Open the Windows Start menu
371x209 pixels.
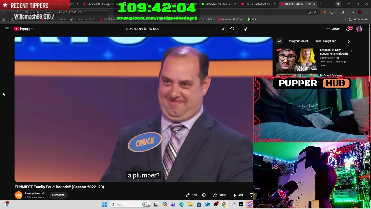pos(104,204)
